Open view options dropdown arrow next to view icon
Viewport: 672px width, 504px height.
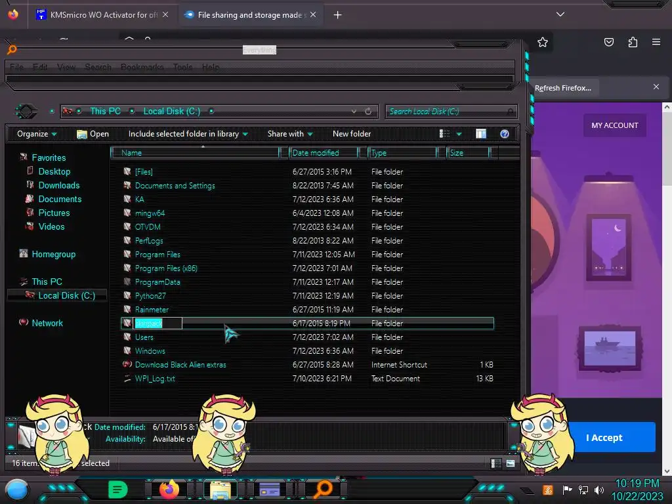[459, 134]
